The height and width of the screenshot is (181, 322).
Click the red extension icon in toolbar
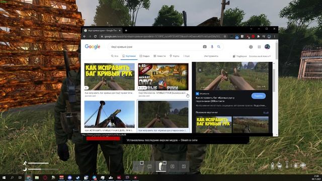pyautogui.click(x=253, y=36)
